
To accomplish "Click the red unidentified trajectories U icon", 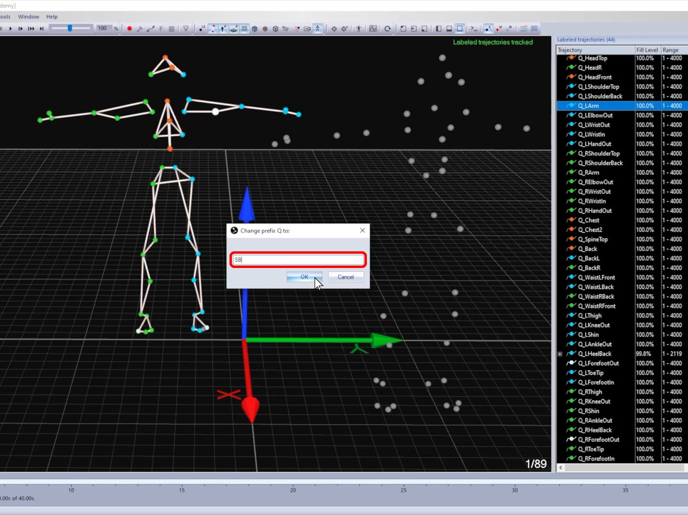I will pyautogui.click(x=499, y=29).
